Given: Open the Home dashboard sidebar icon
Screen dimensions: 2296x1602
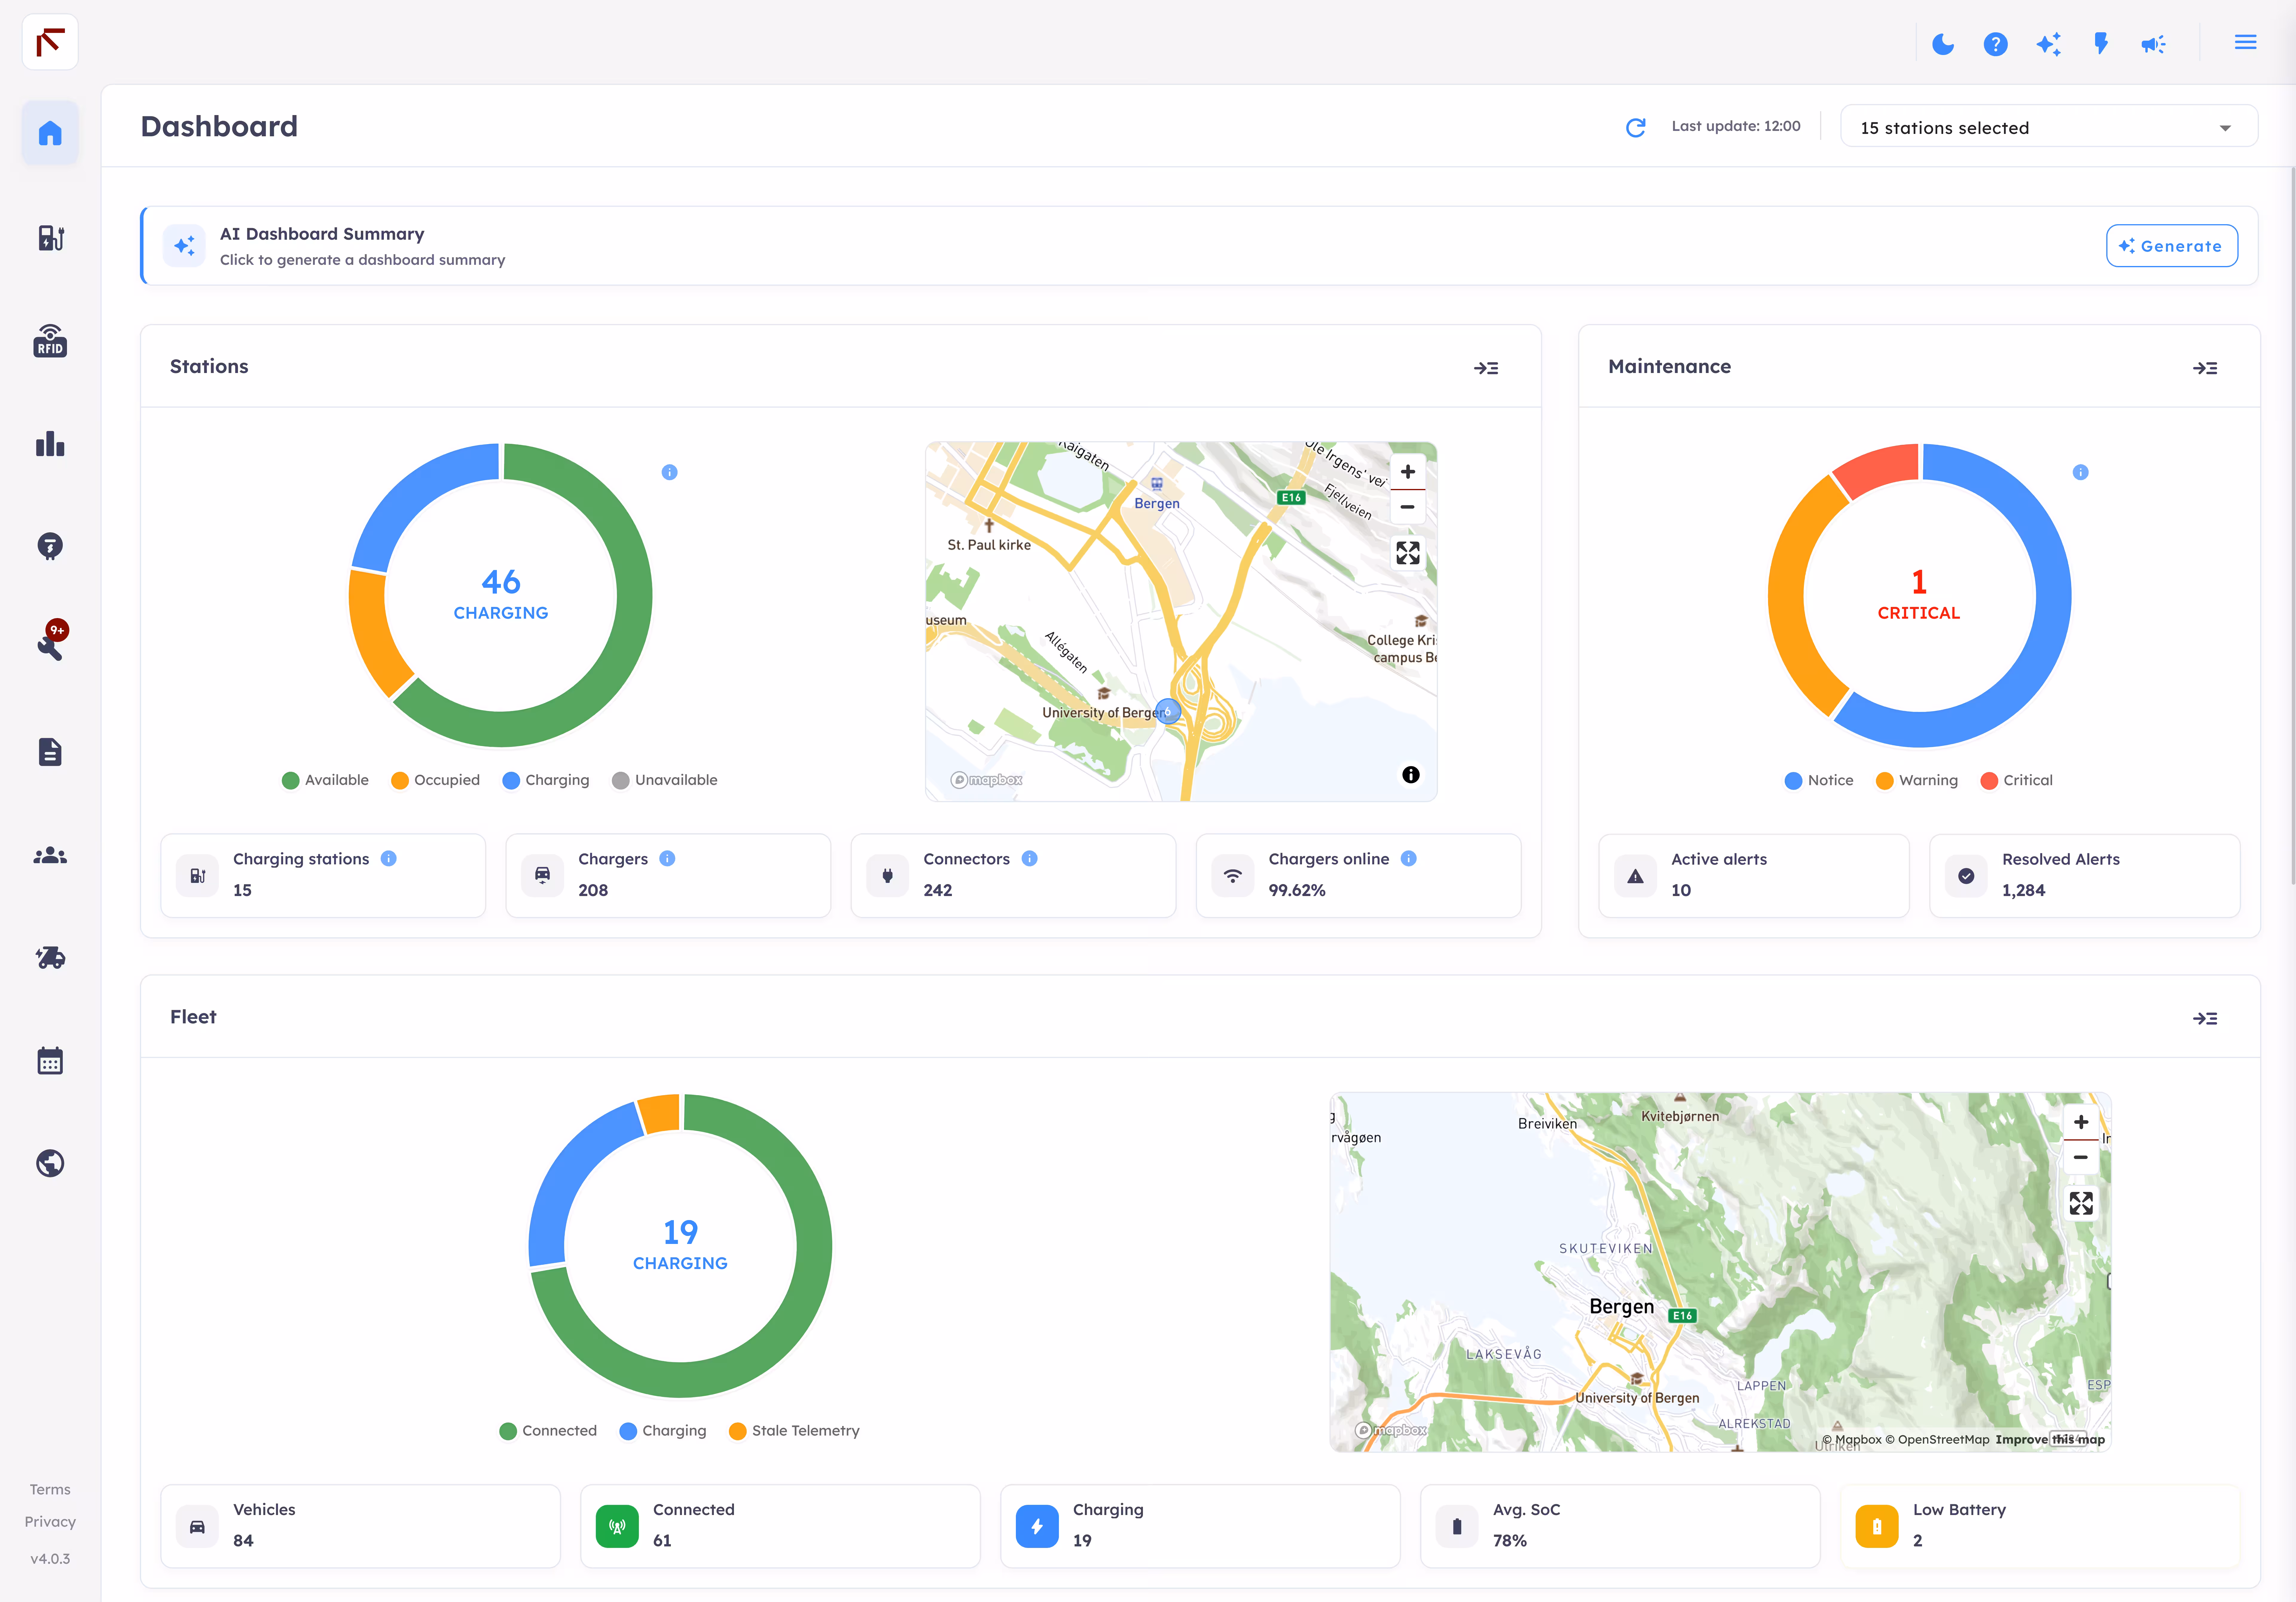Looking at the screenshot, I should pyautogui.click(x=50, y=133).
